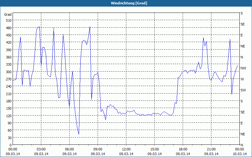Screen dimensions: 252x157
Task: Click the 09.03.14 date under 09:00
Action: point(98,154)
